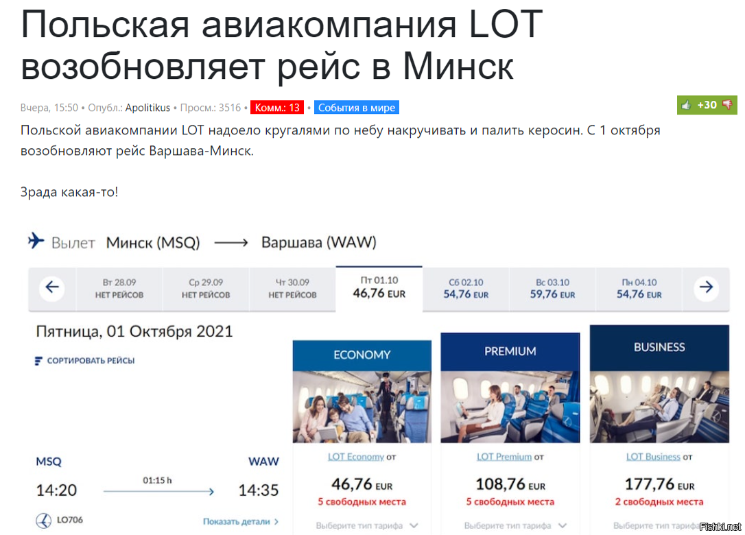
Task: Click the 14:20 departure time
Action: [56, 490]
